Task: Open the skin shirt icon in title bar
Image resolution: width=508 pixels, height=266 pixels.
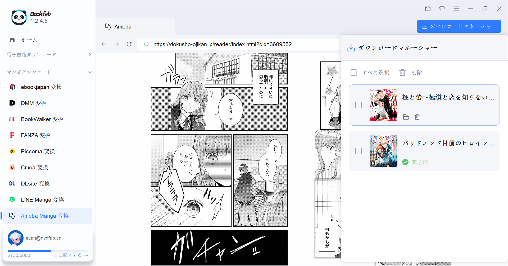Action: (x=442, y=9)
